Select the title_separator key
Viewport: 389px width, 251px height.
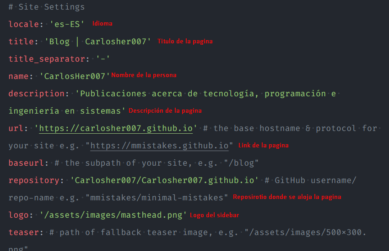(47, 59)
